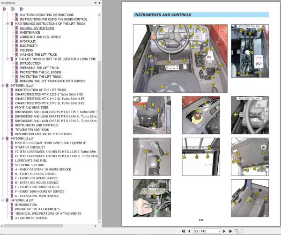281x235 pixels.
Task: Select INSTRUMENTS AND CONTROLS bookmark
Action: click(37, 125)
